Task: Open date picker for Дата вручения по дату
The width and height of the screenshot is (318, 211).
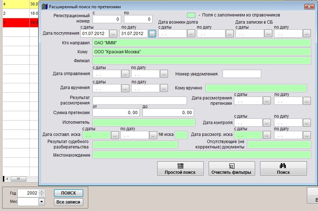Action: coord(164,88)
